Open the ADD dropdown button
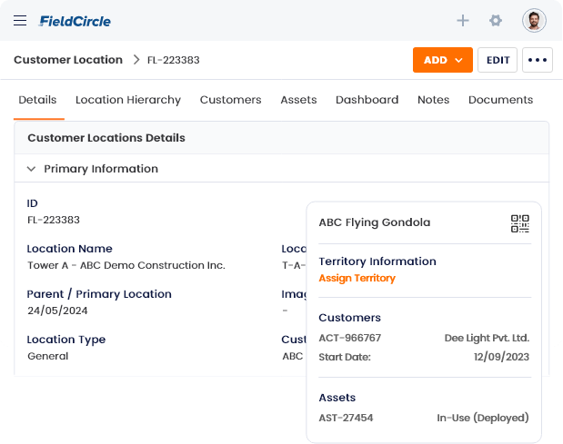The width and height of the screenshot is (563, 444). click(x=442, y=60)
